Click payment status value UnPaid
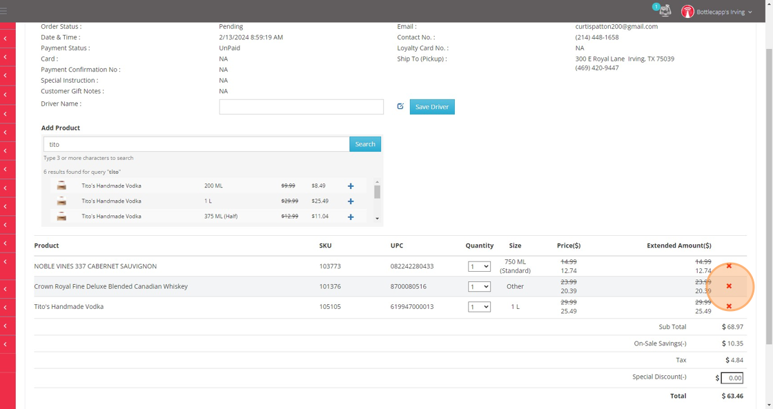The height and width of the screenshot is (409, 773). [x=230, y=48]
